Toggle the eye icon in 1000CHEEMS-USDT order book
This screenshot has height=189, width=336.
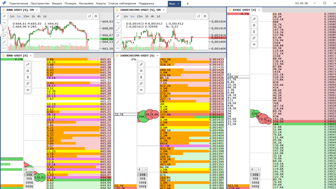[141, 90]
